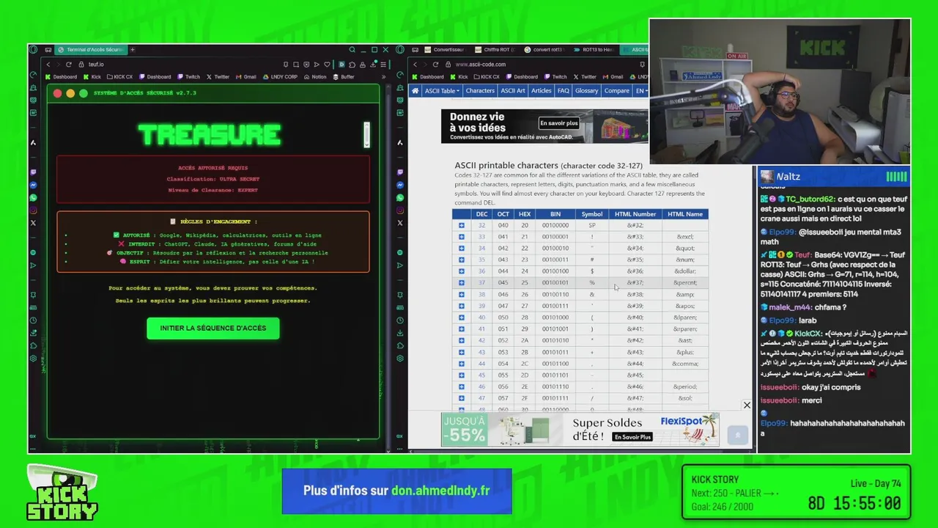
Task: Switch to the Convertisseur browser tab
Action: coord(444,50)
